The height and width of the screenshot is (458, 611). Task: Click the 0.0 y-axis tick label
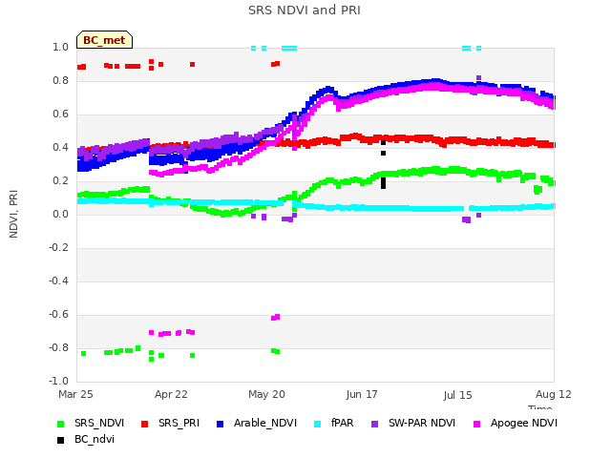pos(60,214)
